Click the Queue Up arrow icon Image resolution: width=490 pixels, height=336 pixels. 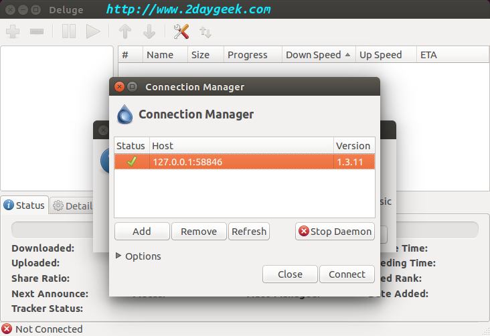(x=125, y=31)
